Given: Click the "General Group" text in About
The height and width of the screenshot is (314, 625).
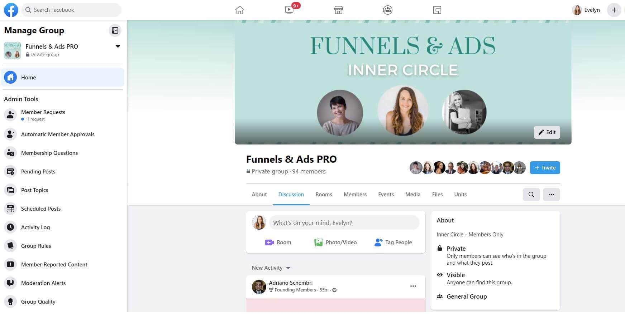Looking at the screenshot, I should click(x=467, y=296).
